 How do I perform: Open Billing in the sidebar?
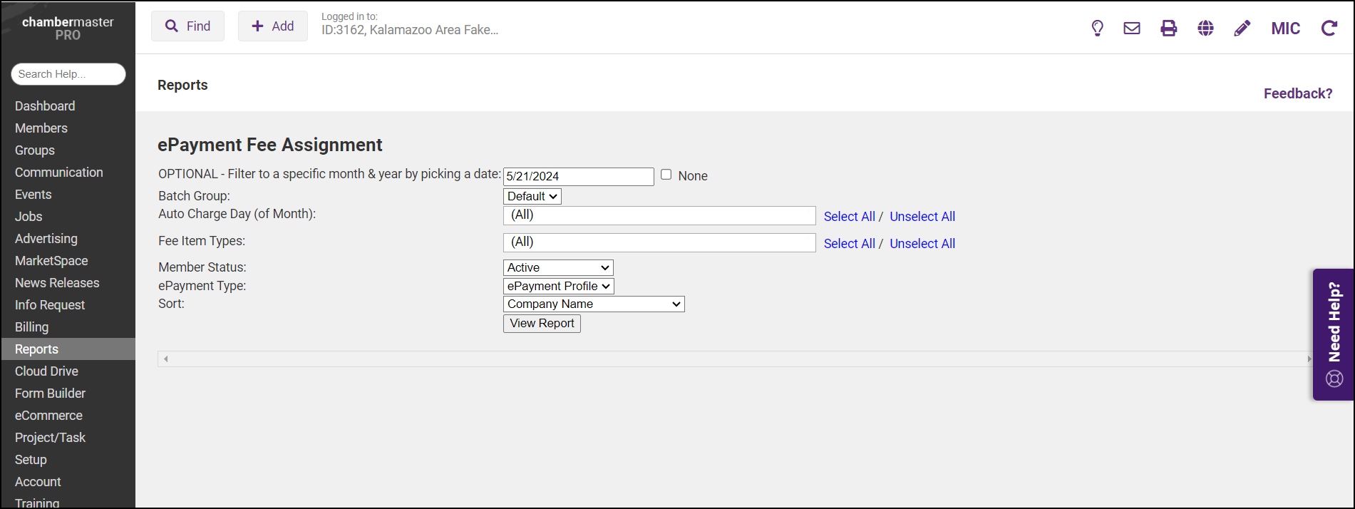coord(32,327)
